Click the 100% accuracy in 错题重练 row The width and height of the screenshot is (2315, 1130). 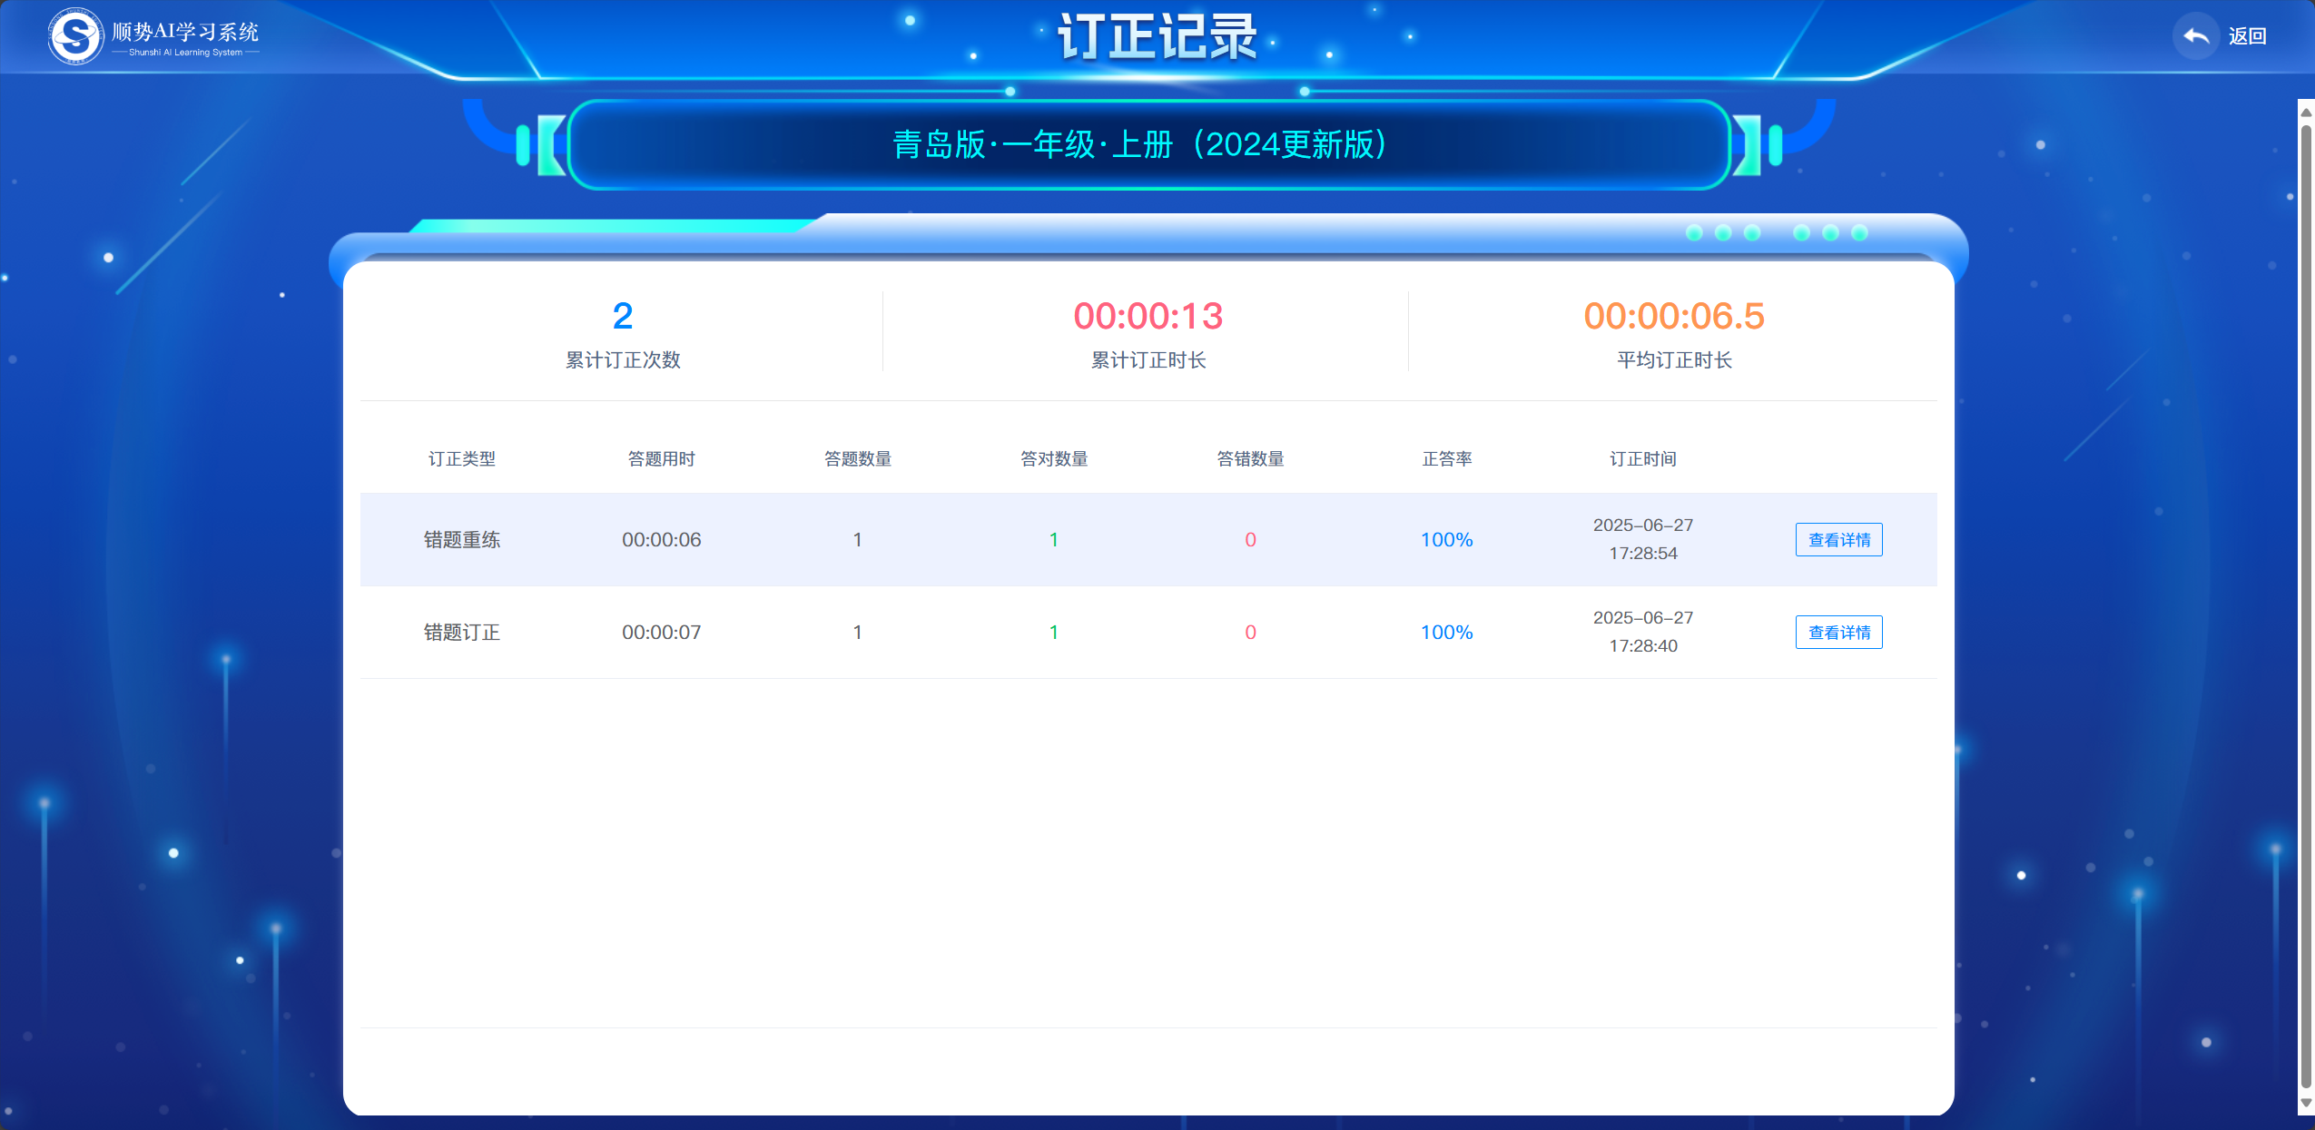coord(1447,540)
